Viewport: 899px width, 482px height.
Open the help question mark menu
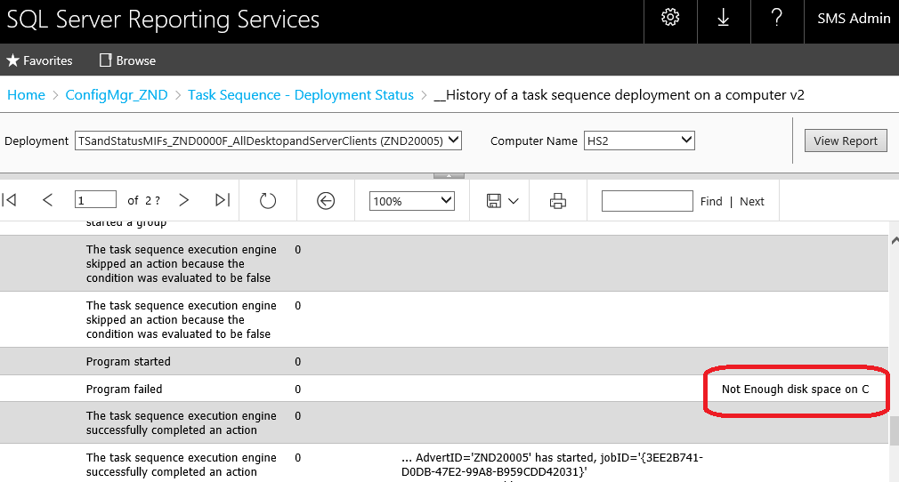[776, 19]
